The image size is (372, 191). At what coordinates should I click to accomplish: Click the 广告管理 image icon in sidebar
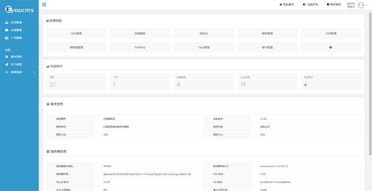pyautogui.click(x=6, y=38)
